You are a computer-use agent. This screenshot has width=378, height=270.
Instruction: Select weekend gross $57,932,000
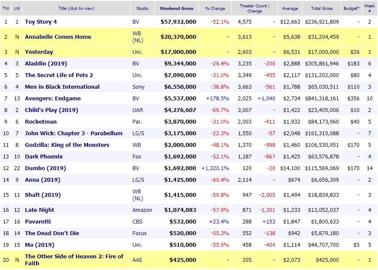178,22
